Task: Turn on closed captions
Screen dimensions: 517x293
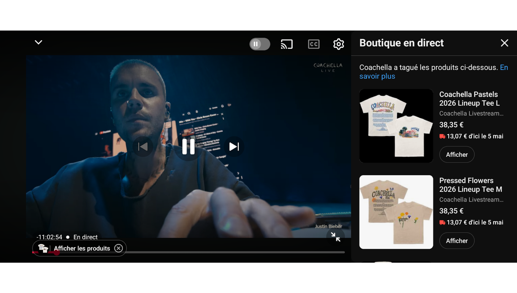Action: pyautogui.click(x=314, y=44)
